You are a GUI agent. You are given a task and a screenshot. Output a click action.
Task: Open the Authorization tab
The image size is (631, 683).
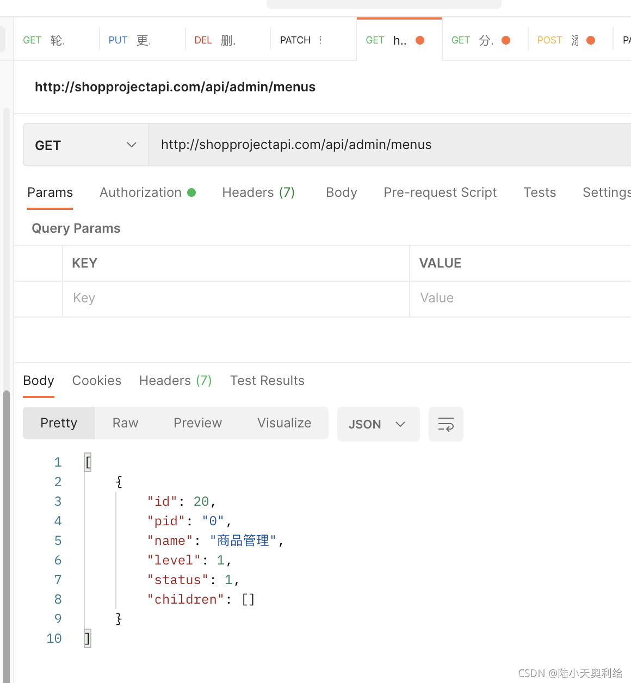click(147, 193)
